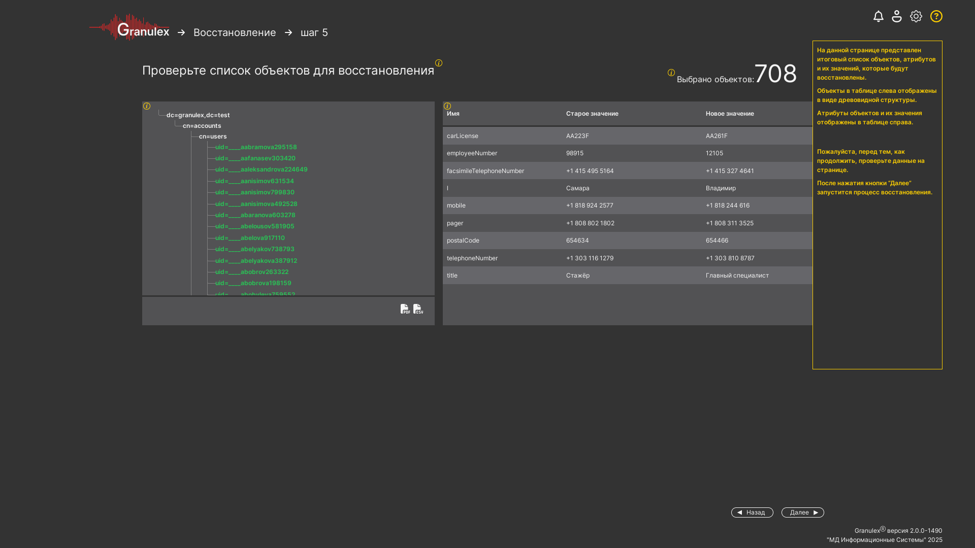This screenshot has height=548, width=975.
Task: Select user abelyakova387912 in tree
Action: (x=256, y=261)
